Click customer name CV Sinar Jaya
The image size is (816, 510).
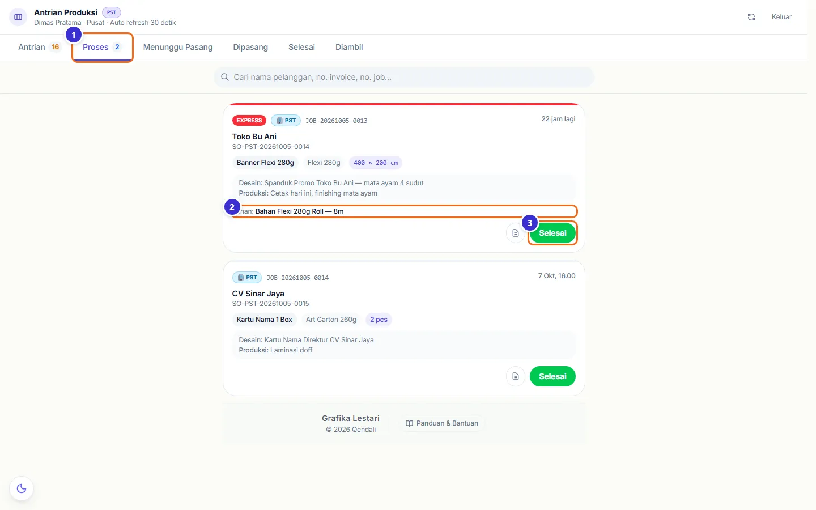tap(258, 294)
